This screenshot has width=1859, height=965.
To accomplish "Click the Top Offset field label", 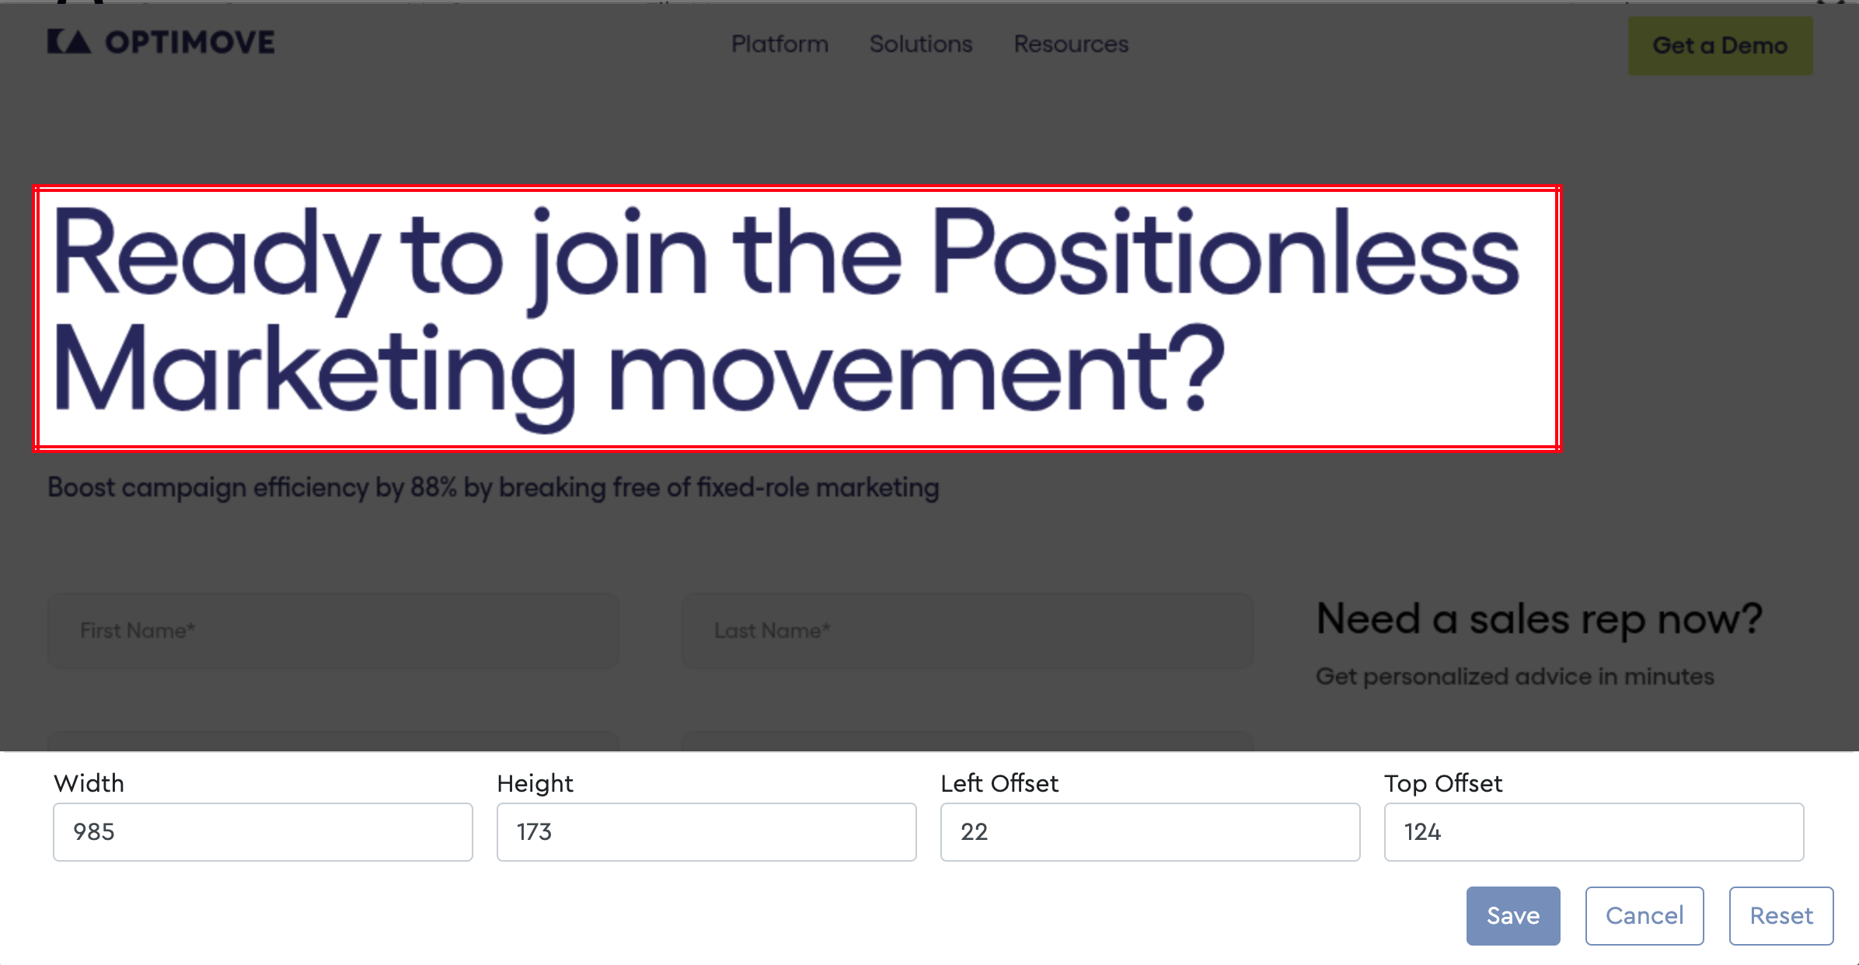I will pyautogui.click(x=1443, y=783).
